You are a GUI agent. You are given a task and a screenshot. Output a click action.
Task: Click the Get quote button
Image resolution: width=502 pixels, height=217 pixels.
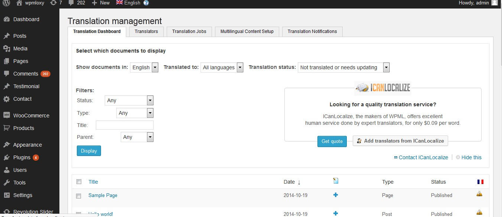[x=332, y=141]
